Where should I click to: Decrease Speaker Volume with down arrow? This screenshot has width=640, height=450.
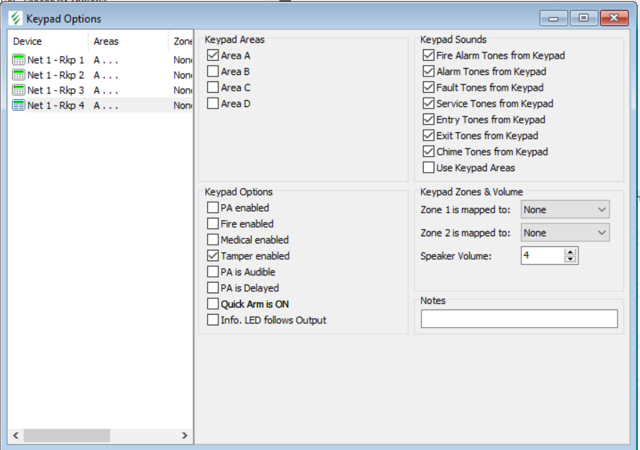pos(570,259)
